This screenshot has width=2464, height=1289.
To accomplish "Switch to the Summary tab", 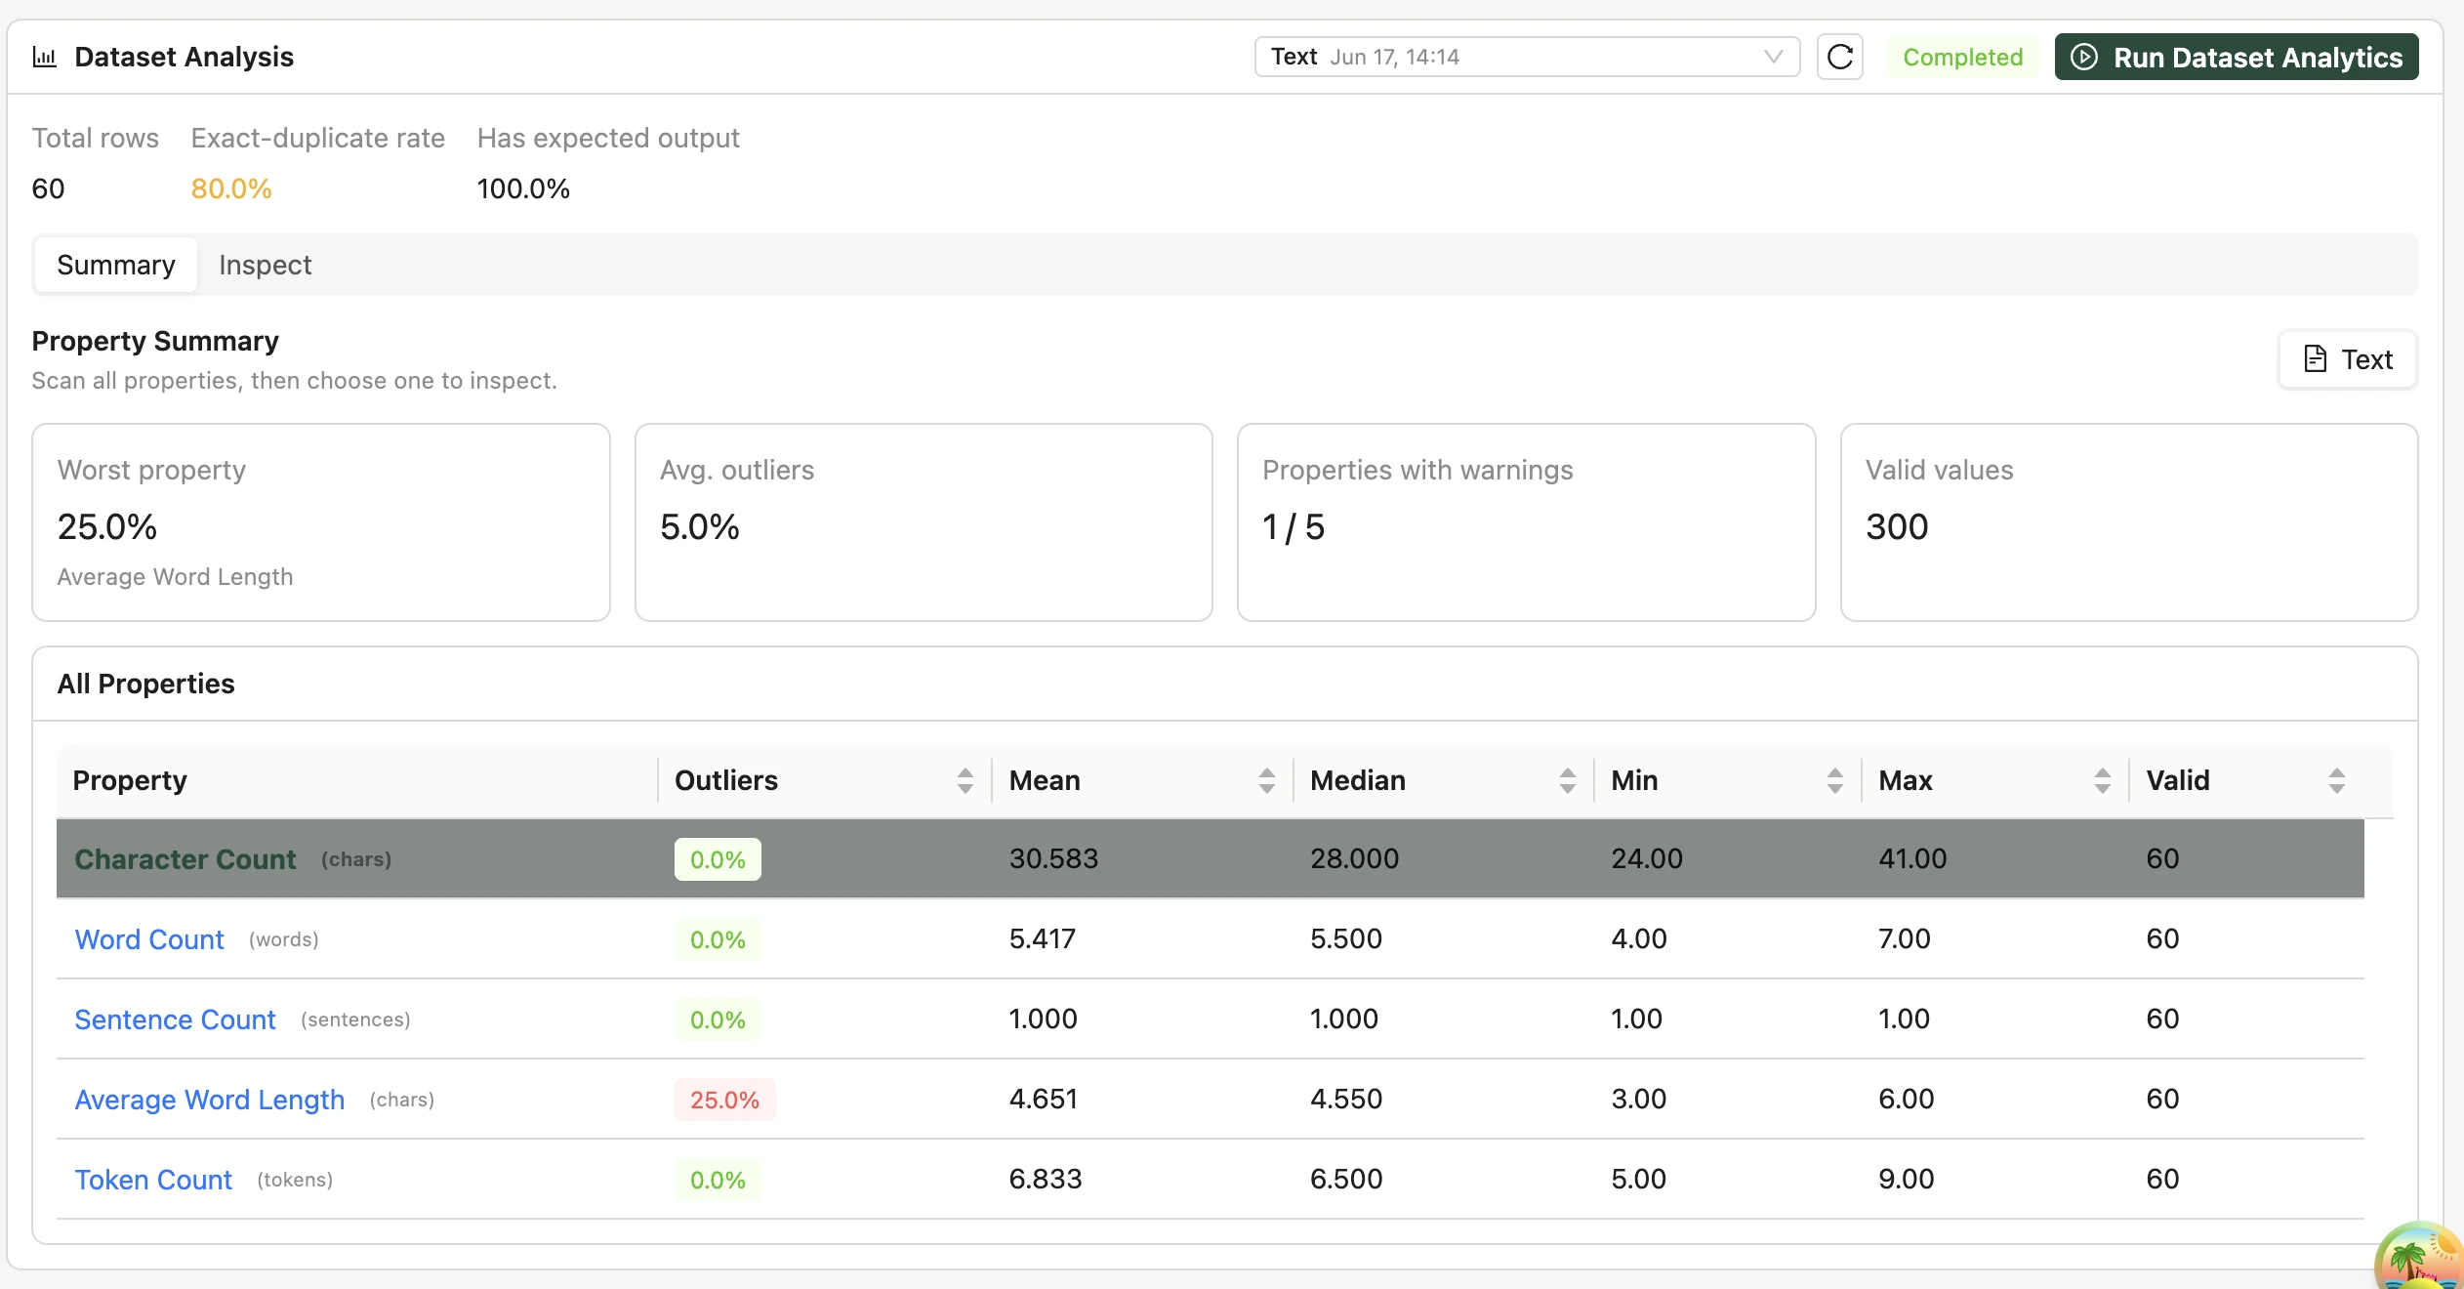I will coord(116,265).
